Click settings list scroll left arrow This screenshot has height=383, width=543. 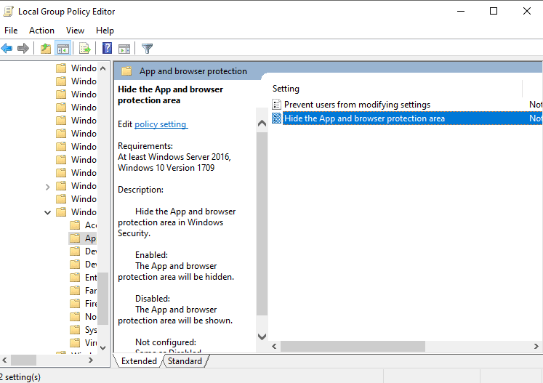tap(274, 346)
